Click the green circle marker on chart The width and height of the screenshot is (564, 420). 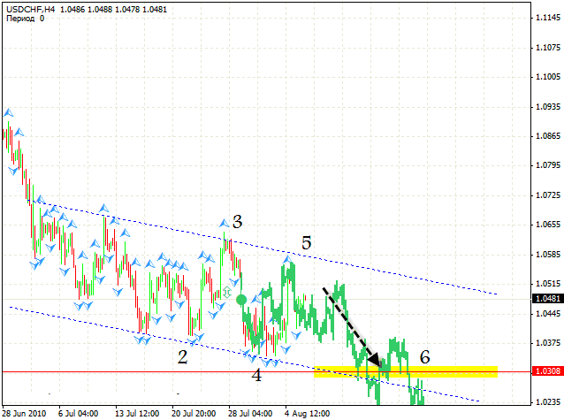(241, 300)
